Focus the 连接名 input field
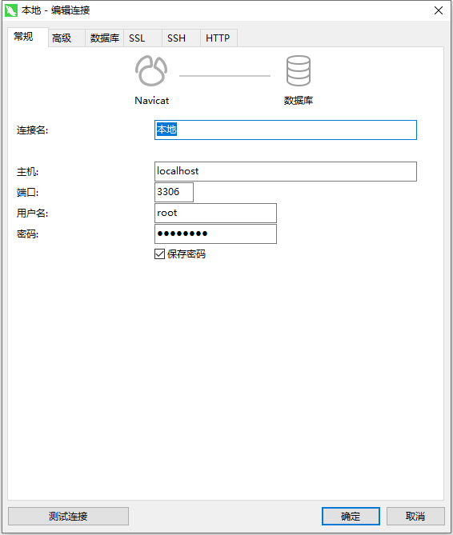This screenshot has width=453, height=535. tap(286, 130)
